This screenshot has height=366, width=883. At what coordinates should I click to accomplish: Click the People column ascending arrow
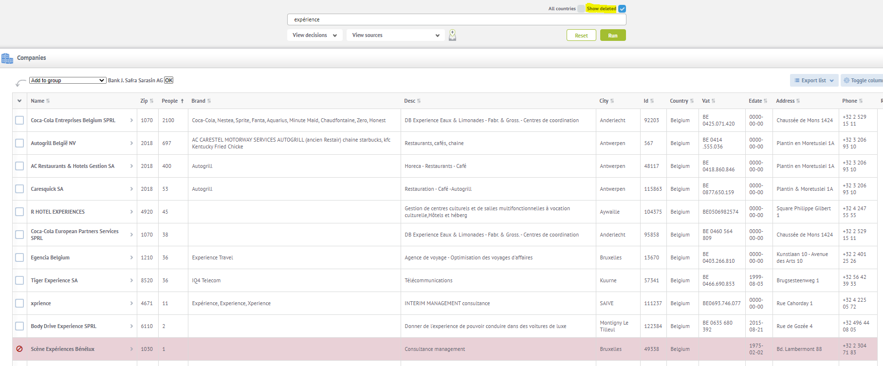[182, 101]
